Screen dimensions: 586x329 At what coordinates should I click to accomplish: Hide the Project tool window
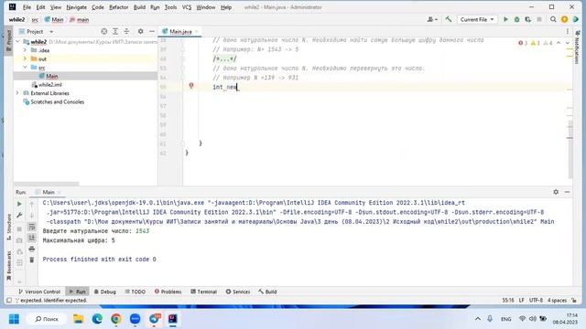(x=152, y=31)
